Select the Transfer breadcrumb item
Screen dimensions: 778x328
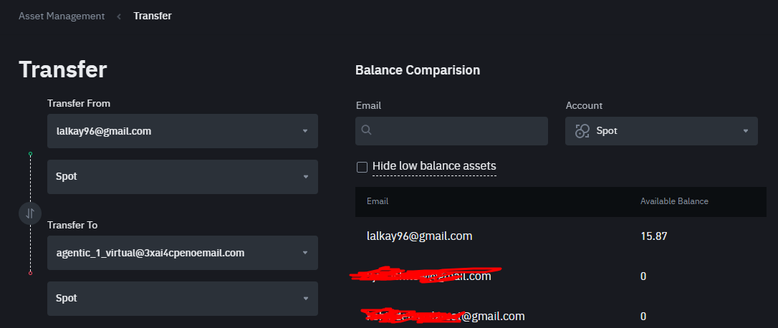tap(153, 16)
